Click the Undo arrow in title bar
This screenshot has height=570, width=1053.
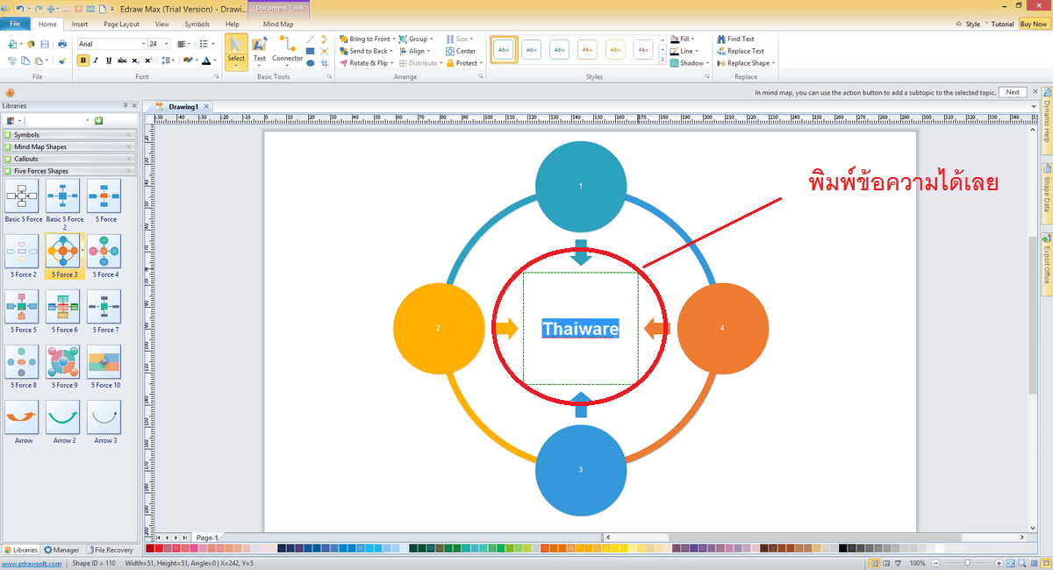(20, 9)
